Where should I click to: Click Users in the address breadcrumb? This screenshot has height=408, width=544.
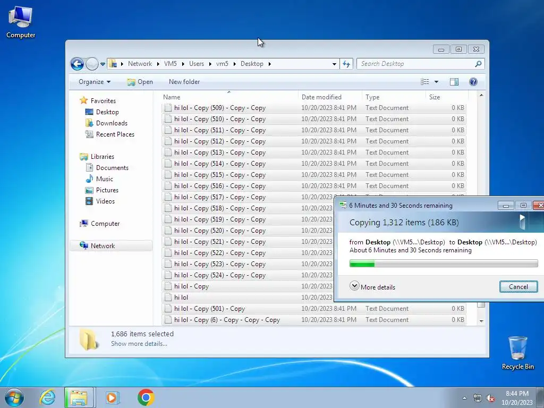[x=197, y=64]
